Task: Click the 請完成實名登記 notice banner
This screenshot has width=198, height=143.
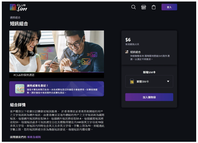Action: (56, 89)
